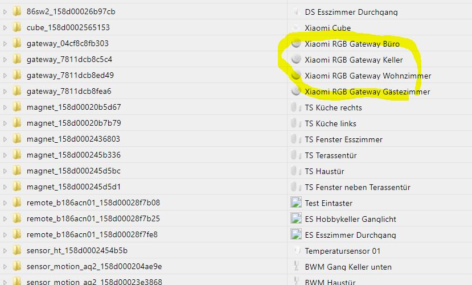
Task: Expand magnet_158d000245d5bc tree node
Action: pyautogui.click(x=5, y=171)
